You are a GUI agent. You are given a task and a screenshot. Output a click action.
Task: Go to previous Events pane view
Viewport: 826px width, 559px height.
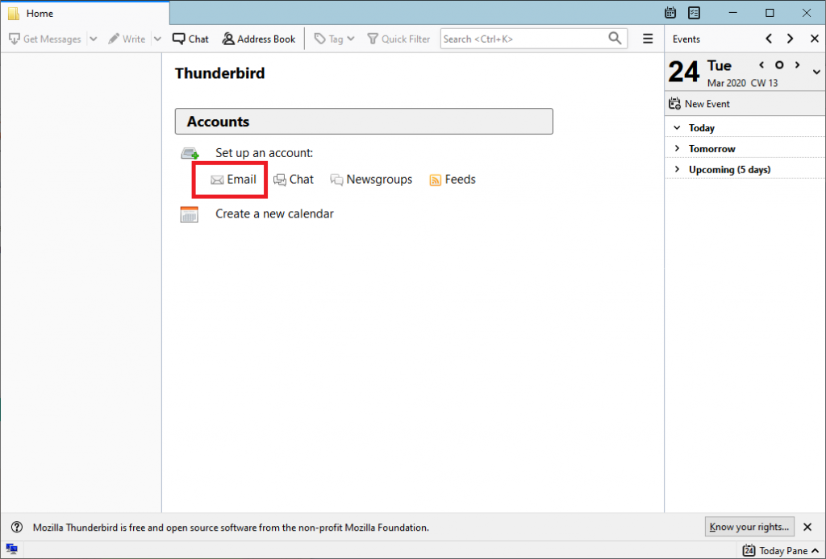pyautogui.click(x=769, y=39)
